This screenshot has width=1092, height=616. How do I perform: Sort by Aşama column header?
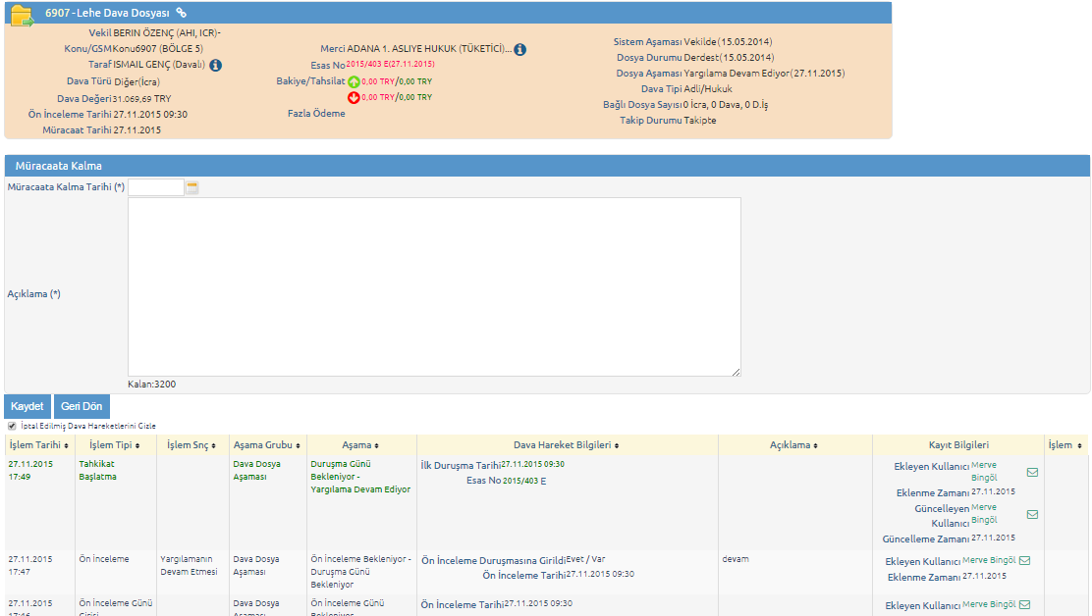tap(360, 445)
